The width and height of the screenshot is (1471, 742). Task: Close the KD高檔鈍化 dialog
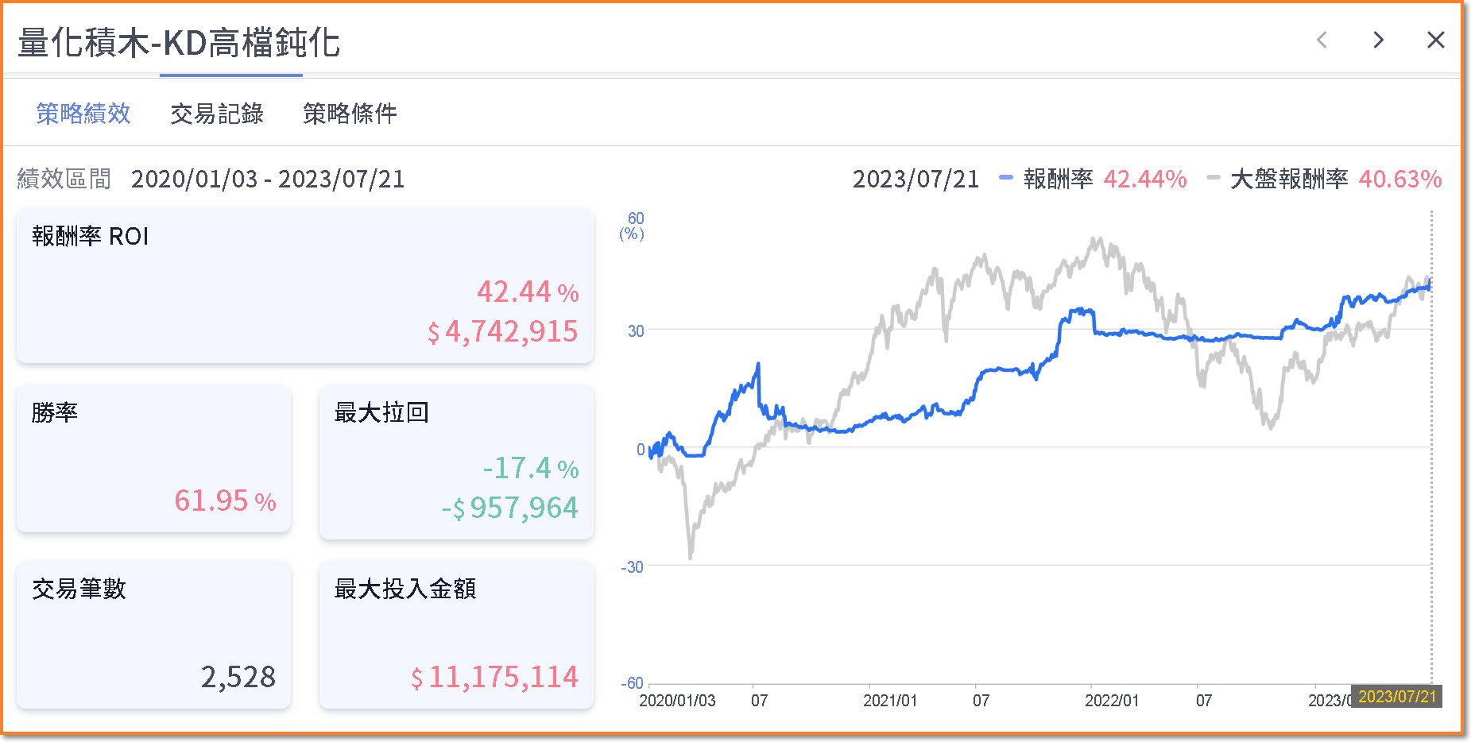(x=1435, y=40)
